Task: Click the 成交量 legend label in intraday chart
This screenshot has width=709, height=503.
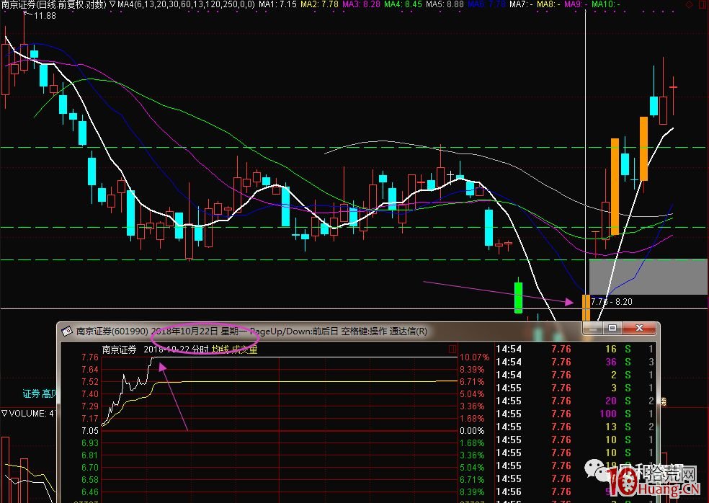Action: (x=244, y=350)
